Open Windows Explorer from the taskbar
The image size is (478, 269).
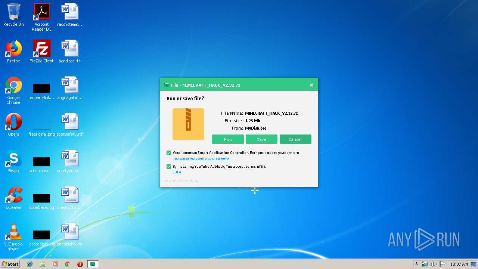(x=42, y=264)
